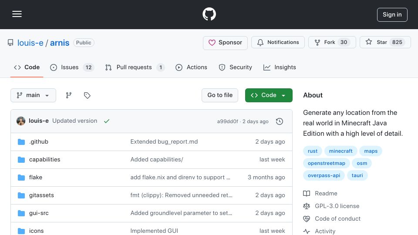Click the .github folder icon
This screenshot has width=418, height=235.
point(21,142)
